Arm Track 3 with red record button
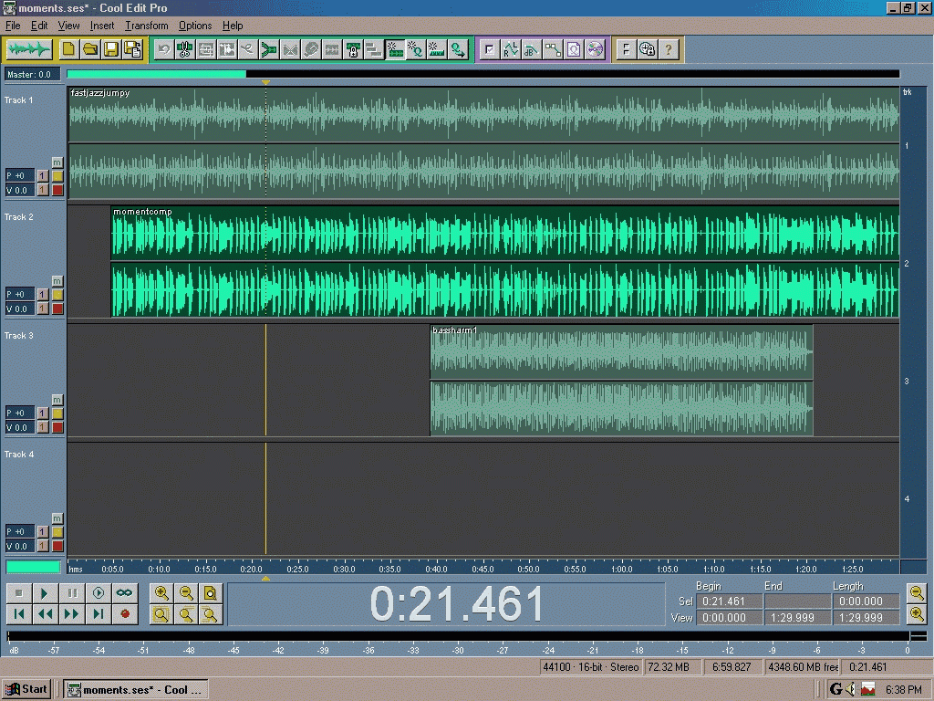934x701 pixels. [57, 427]
